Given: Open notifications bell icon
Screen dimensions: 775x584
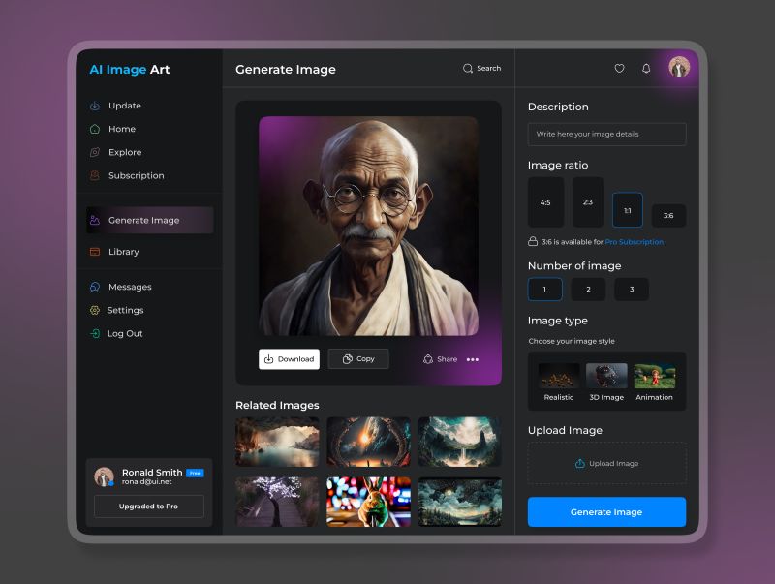Looking at the screenshot, I should 646,69.
